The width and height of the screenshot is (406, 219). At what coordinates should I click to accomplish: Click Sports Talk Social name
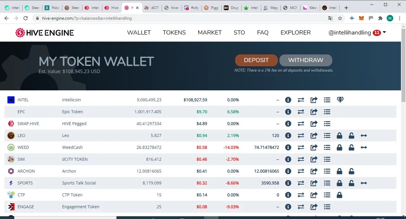click(79, 183)
